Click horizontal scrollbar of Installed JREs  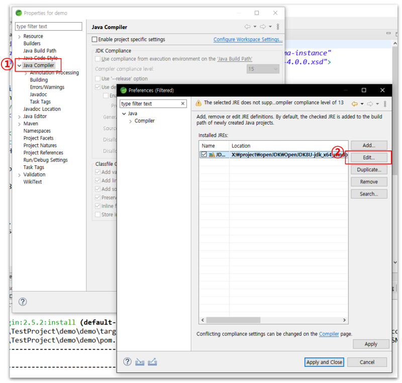click(x=233, y=320)
